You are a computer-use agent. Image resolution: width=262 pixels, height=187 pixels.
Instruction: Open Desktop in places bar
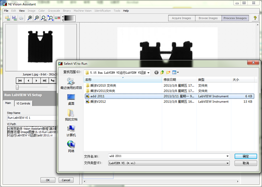pos(71,99)
